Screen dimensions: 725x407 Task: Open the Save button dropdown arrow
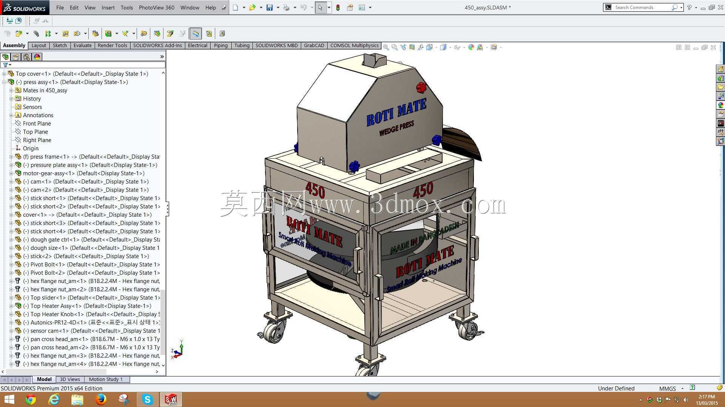[278, 8]
